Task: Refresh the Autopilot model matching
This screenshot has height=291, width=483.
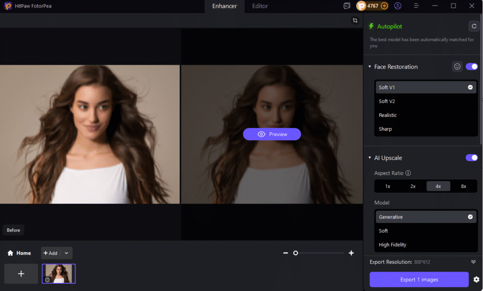Action: tap(474, 26)
